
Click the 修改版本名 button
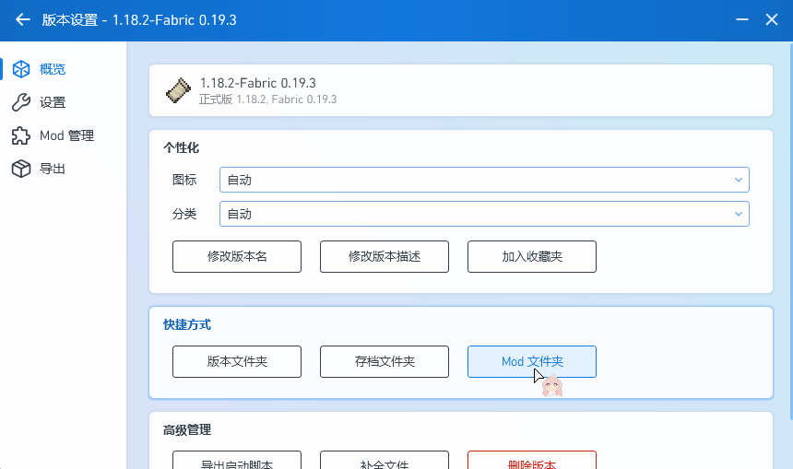pyautogui.click(x=237, y=257)
